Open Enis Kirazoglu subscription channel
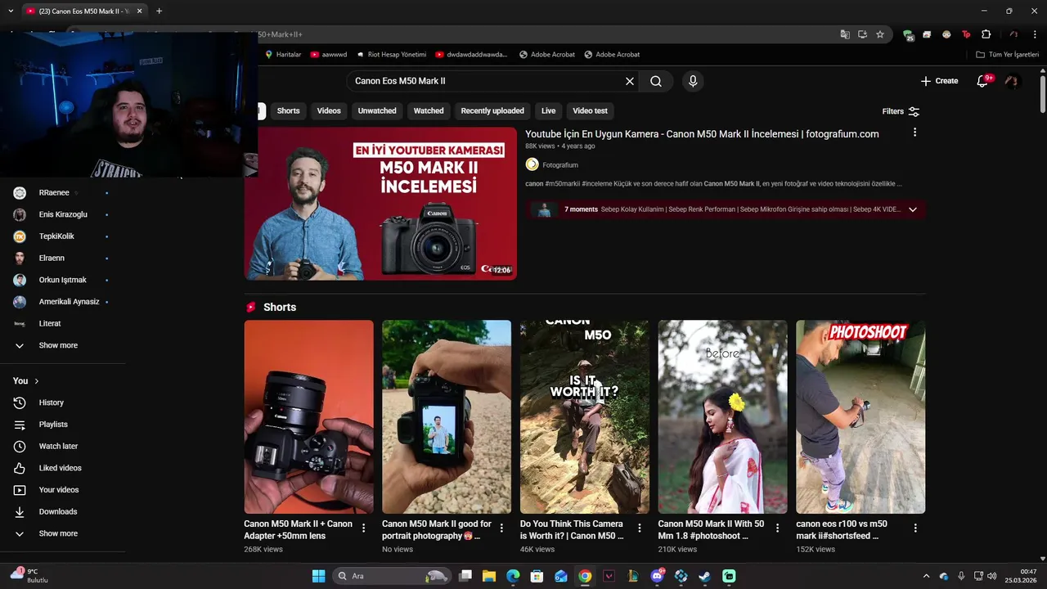The image size is (1047, 589). [x=63, y=214]
